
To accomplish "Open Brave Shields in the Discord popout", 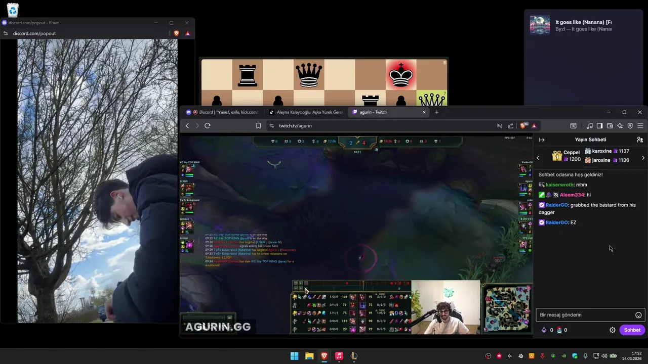I will click(x=176, y=33).
